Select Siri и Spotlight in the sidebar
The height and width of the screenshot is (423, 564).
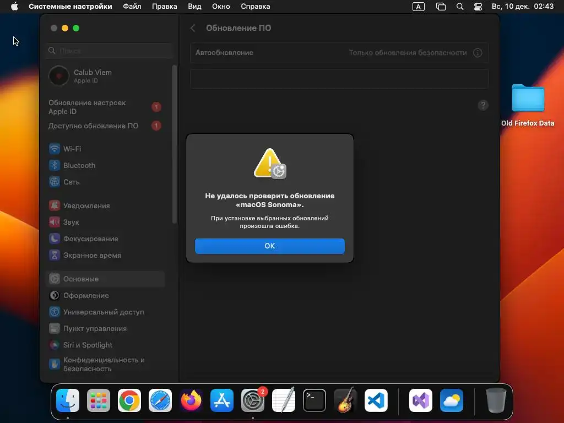click(x=105, y=345)
